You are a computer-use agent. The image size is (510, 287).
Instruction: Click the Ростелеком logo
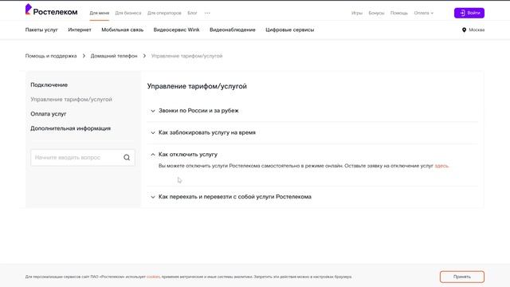(x=51, y=10)
